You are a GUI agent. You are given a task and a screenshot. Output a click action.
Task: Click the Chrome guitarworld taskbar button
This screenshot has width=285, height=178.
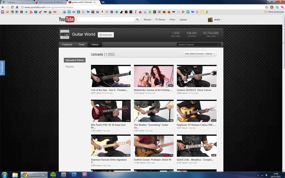[x=34, y=175]
